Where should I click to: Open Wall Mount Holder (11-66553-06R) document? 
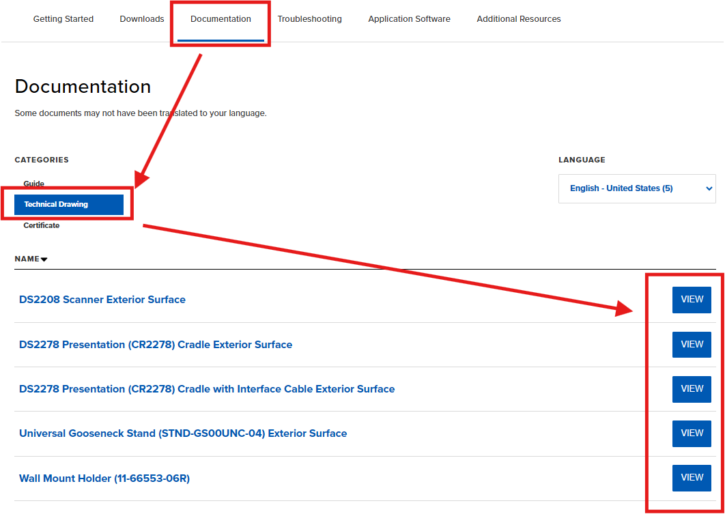(x=104, y=478)
